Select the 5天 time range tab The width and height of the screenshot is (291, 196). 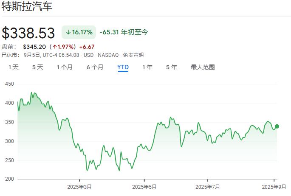38,67
